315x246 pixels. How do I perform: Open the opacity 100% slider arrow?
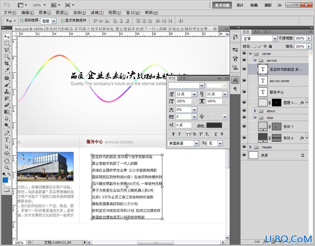tap(309, 38)
